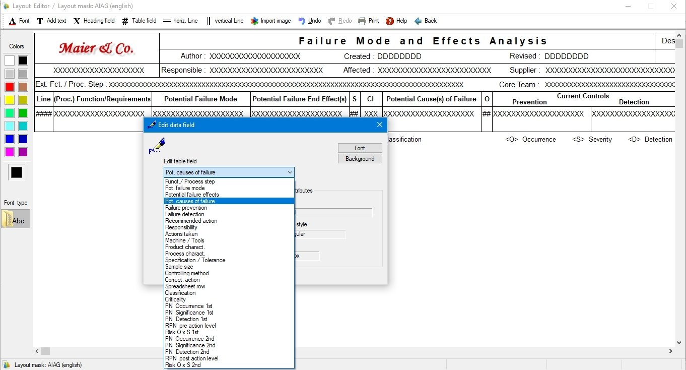686x370 pixels.
Task: Select Specification / Tolerance option
Action: [x=229, y=260]
